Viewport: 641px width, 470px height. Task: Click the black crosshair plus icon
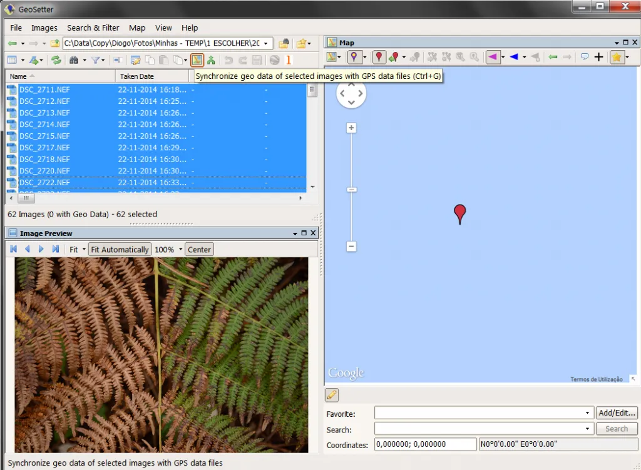[599, 57]
